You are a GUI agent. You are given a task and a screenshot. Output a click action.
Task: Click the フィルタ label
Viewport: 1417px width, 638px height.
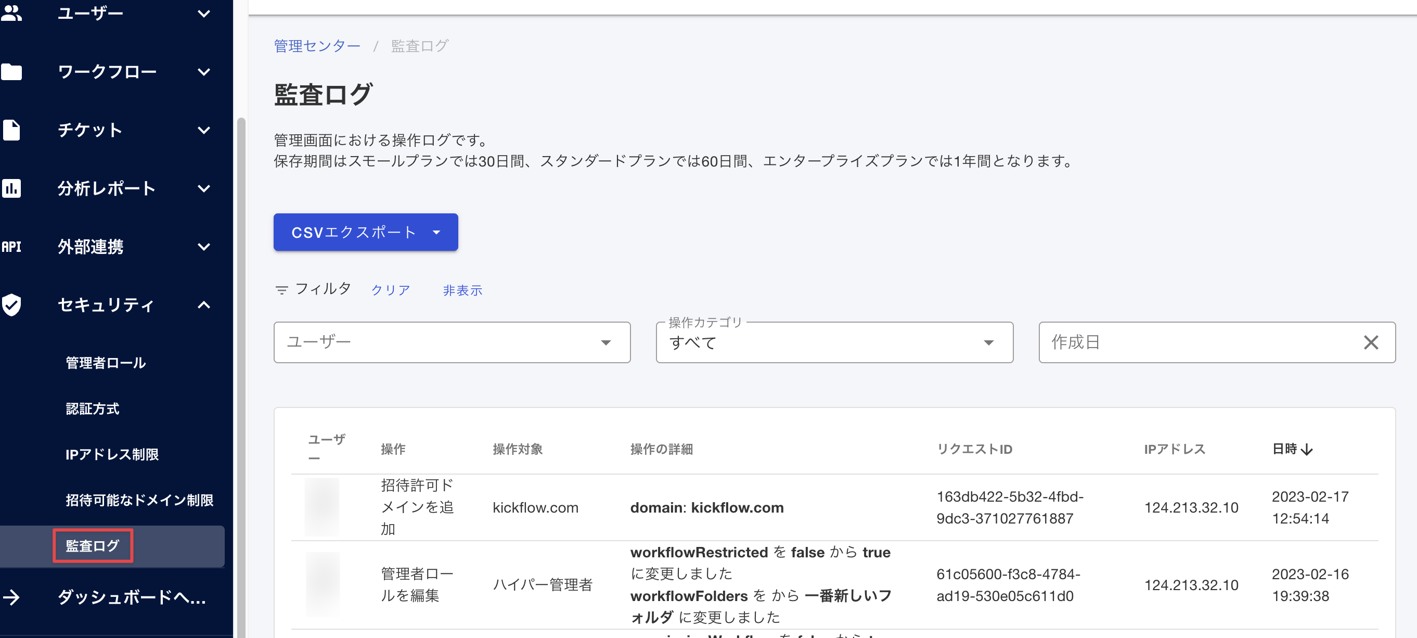324,289
